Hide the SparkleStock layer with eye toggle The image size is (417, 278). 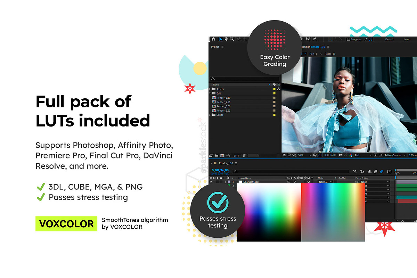click(x=211, y=182)
